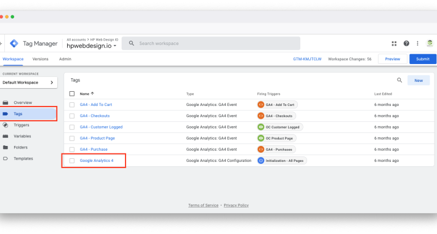
Task: Click the orange GA4 - Checkouts trigger icon
Action: point(261,116)
